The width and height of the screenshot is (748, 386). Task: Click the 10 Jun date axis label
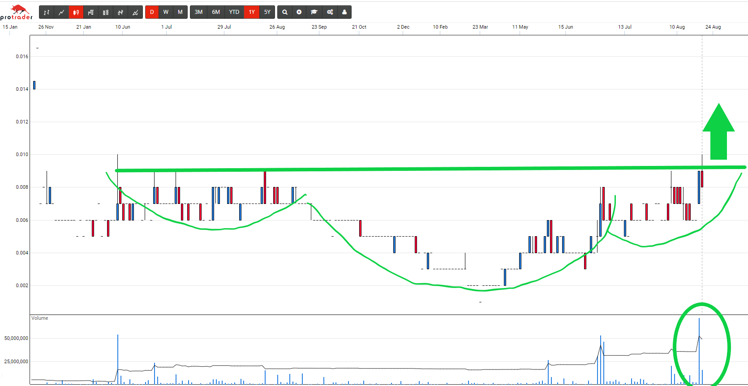[x=123, y=27]
